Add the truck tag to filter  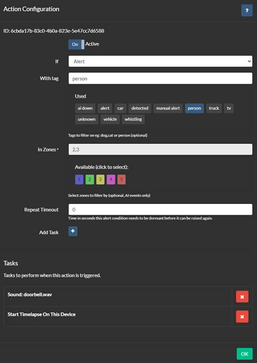[x=214, y=108]
